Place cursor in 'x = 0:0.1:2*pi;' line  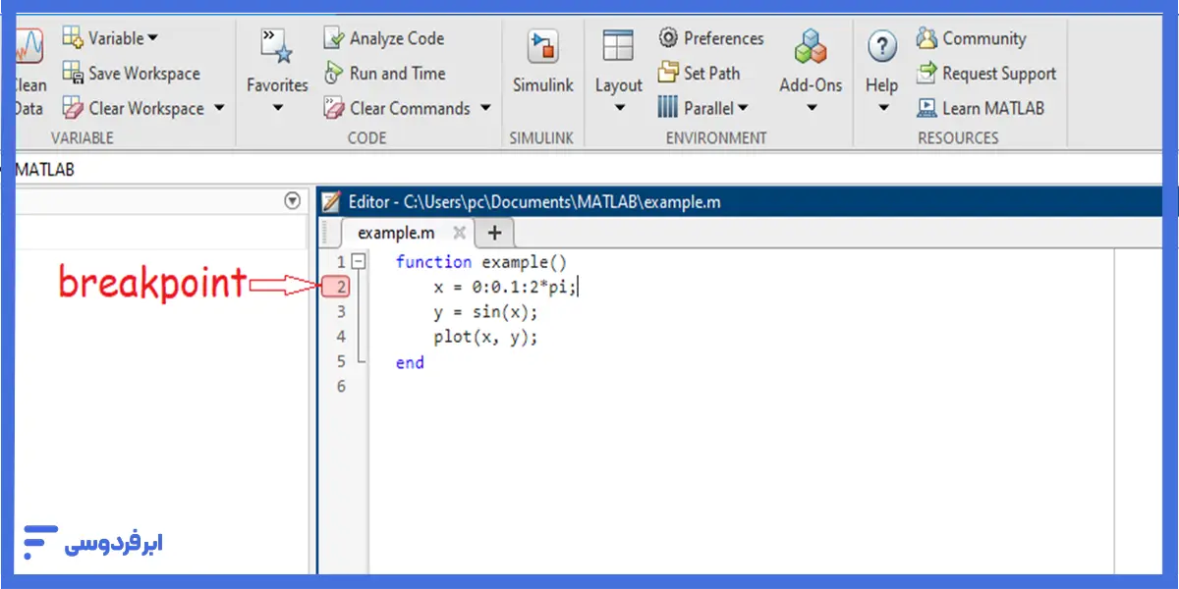tap(506, 287)
